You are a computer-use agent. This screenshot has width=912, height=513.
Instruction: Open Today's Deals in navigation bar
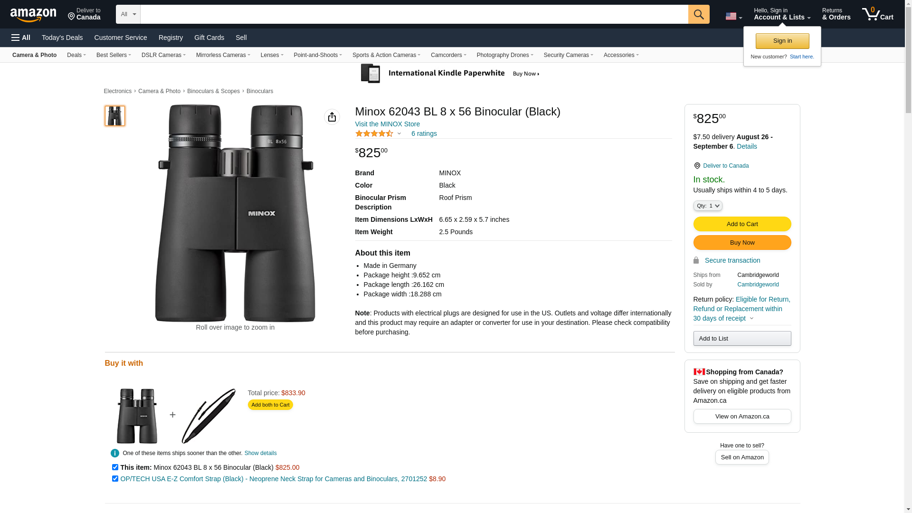tap(62, 38)
